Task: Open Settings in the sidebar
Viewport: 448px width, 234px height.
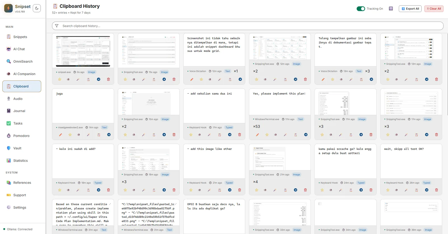Action: point(22,208)
